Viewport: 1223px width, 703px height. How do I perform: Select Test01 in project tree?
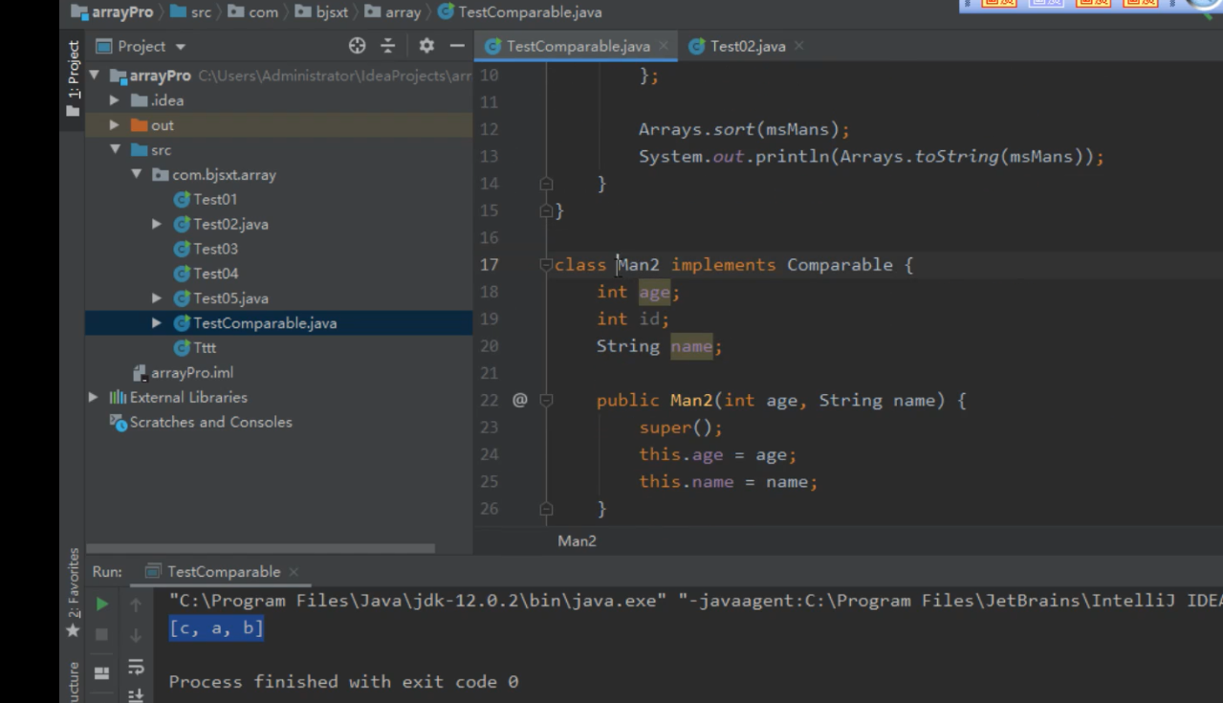click(x=215, y=199)
